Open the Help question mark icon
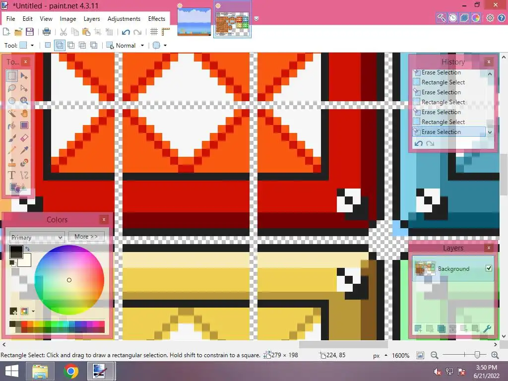 point(501,18)
